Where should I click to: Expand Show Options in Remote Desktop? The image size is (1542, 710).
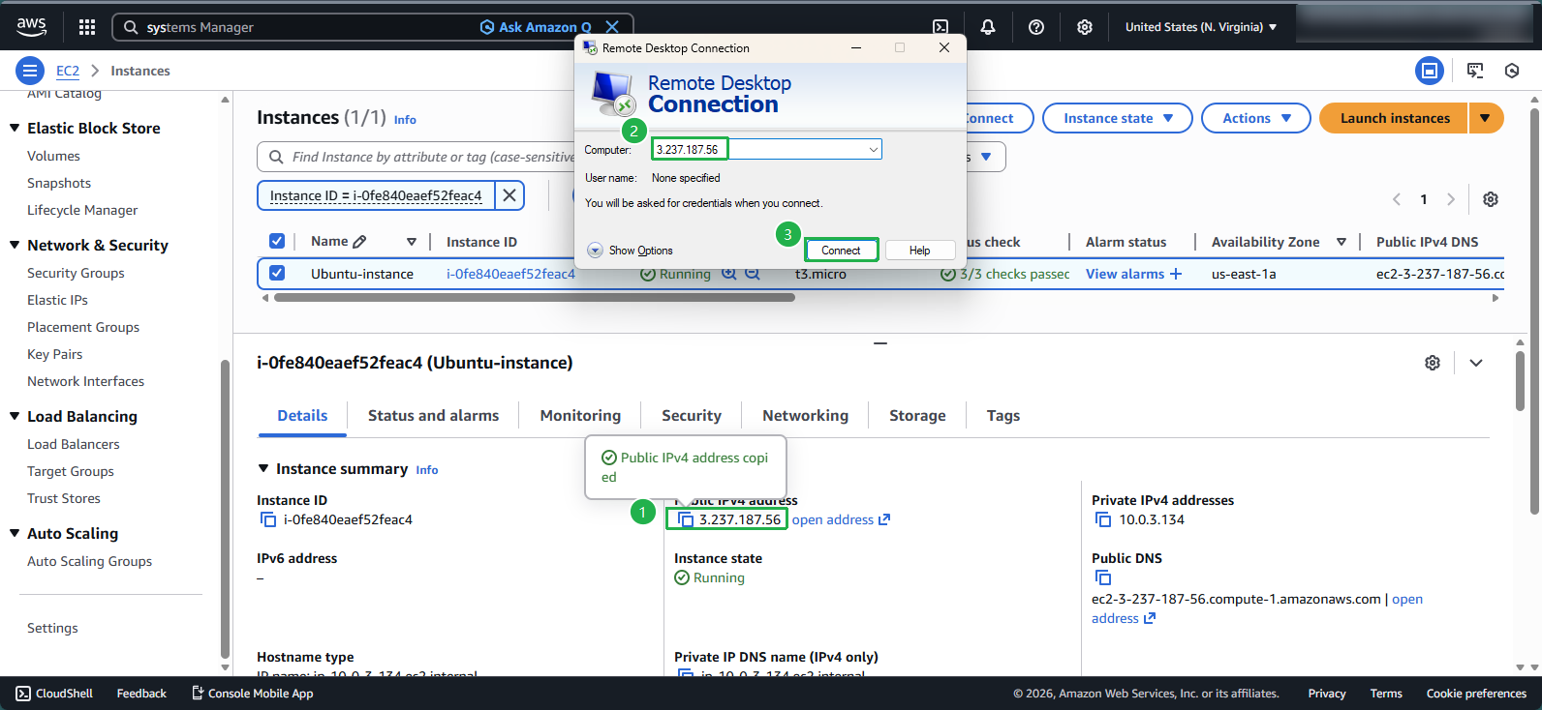click(630, 251)
